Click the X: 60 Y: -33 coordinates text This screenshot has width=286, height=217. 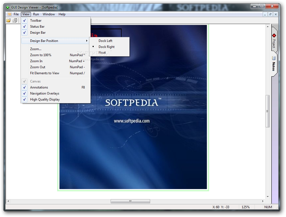[x=221, y=207]
